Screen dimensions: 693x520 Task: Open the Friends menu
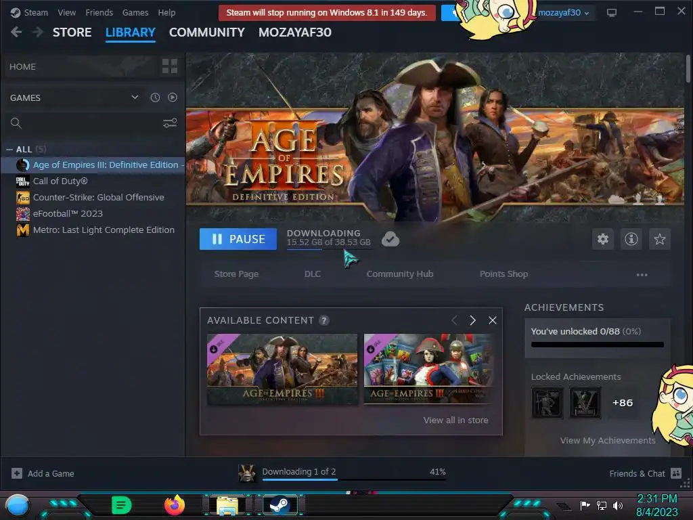(99, 12)
